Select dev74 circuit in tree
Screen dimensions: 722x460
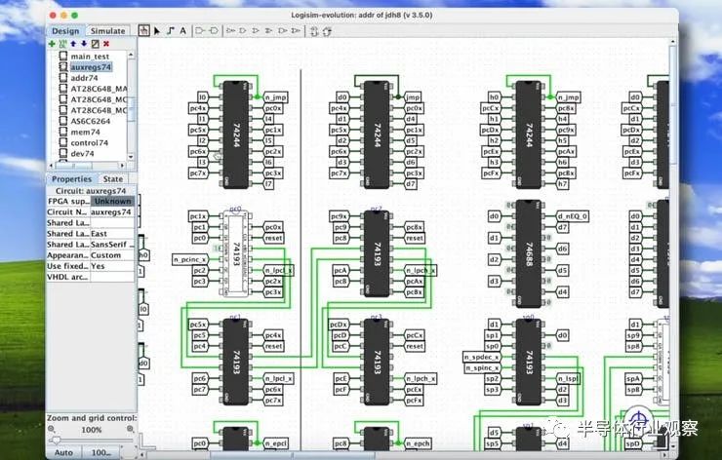click(82, 154)
